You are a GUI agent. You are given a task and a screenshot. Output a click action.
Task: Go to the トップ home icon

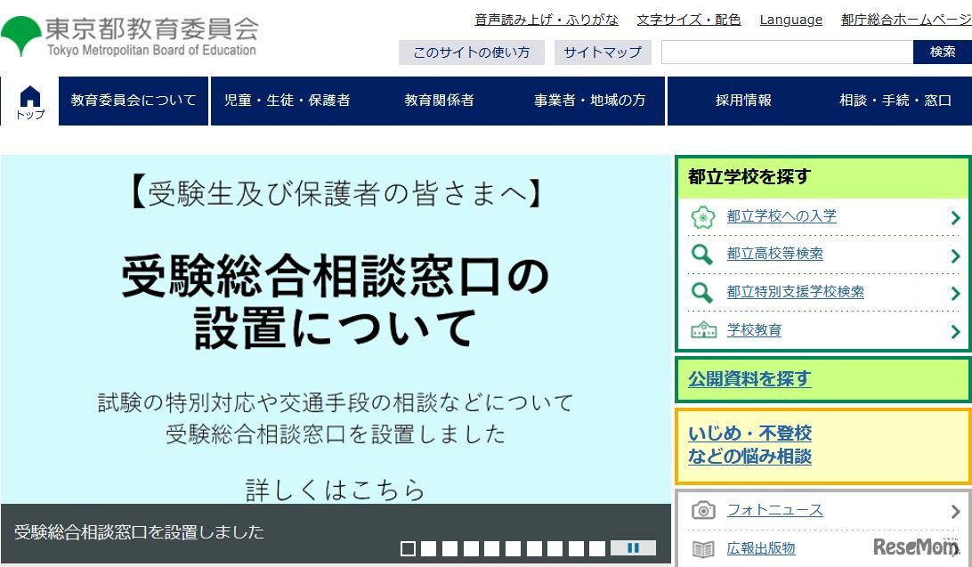(29, 102)
